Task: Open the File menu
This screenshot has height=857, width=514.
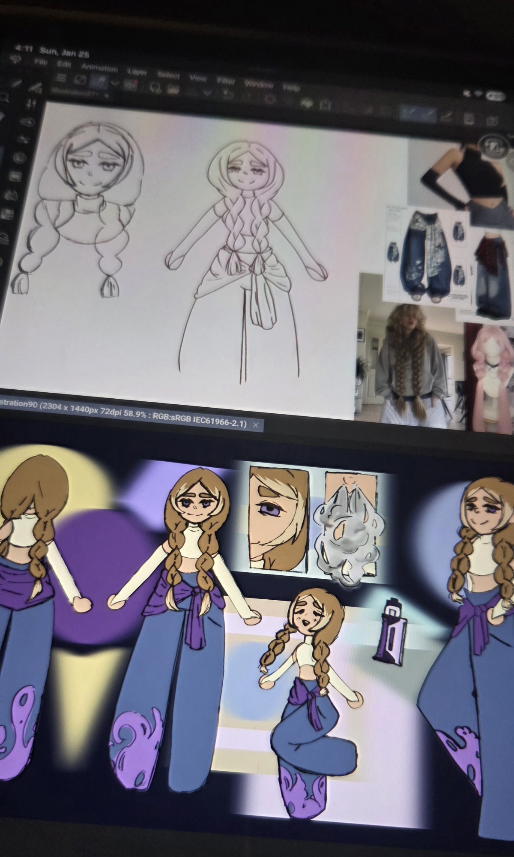Action: 41,63
